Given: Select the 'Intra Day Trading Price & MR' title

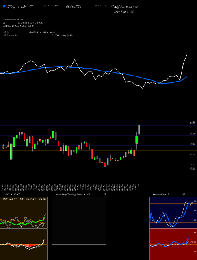Looking at the screenshot, I should click(73, 195).
